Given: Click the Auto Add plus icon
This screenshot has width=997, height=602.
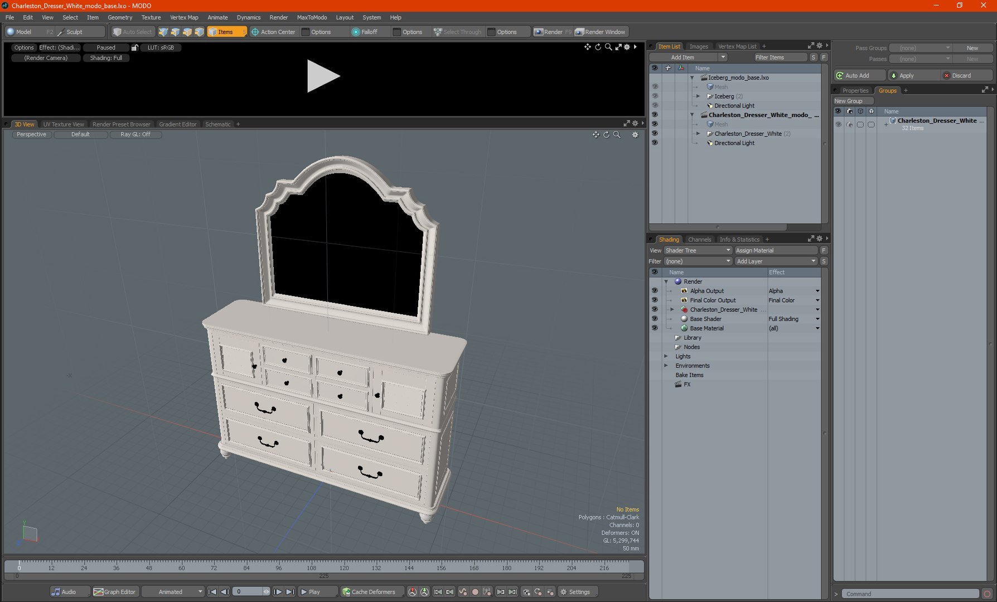Looking at the screenshot, I should click(x=840, y=75).
